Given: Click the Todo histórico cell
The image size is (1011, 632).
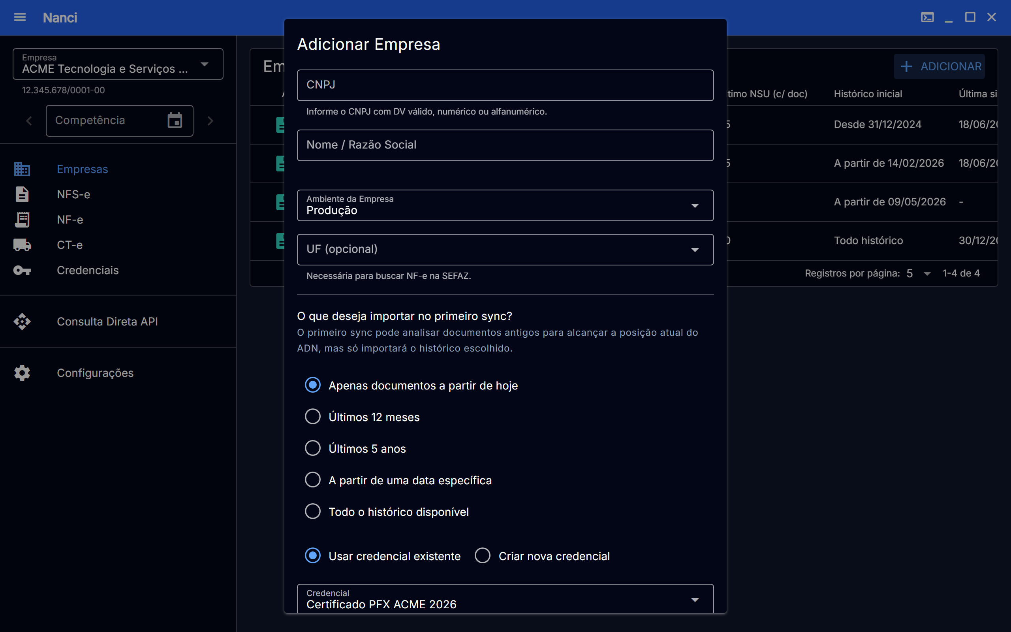Looking at the screenshot, I should (x=868, y=241).
